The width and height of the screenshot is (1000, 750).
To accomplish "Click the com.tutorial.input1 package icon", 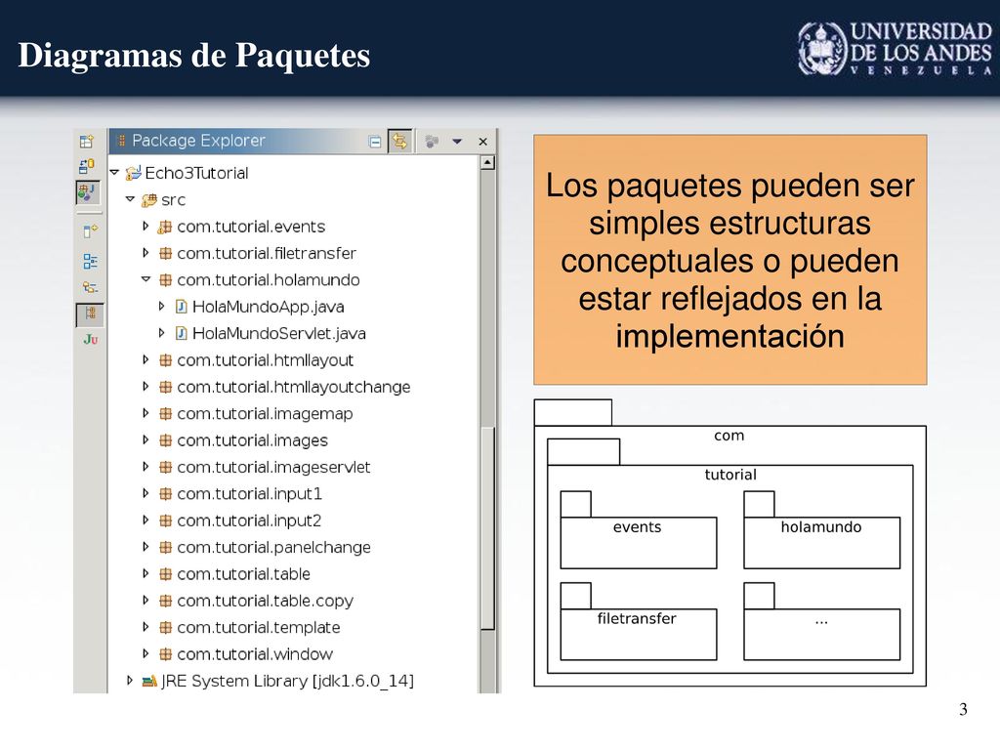I will [165, 493].
